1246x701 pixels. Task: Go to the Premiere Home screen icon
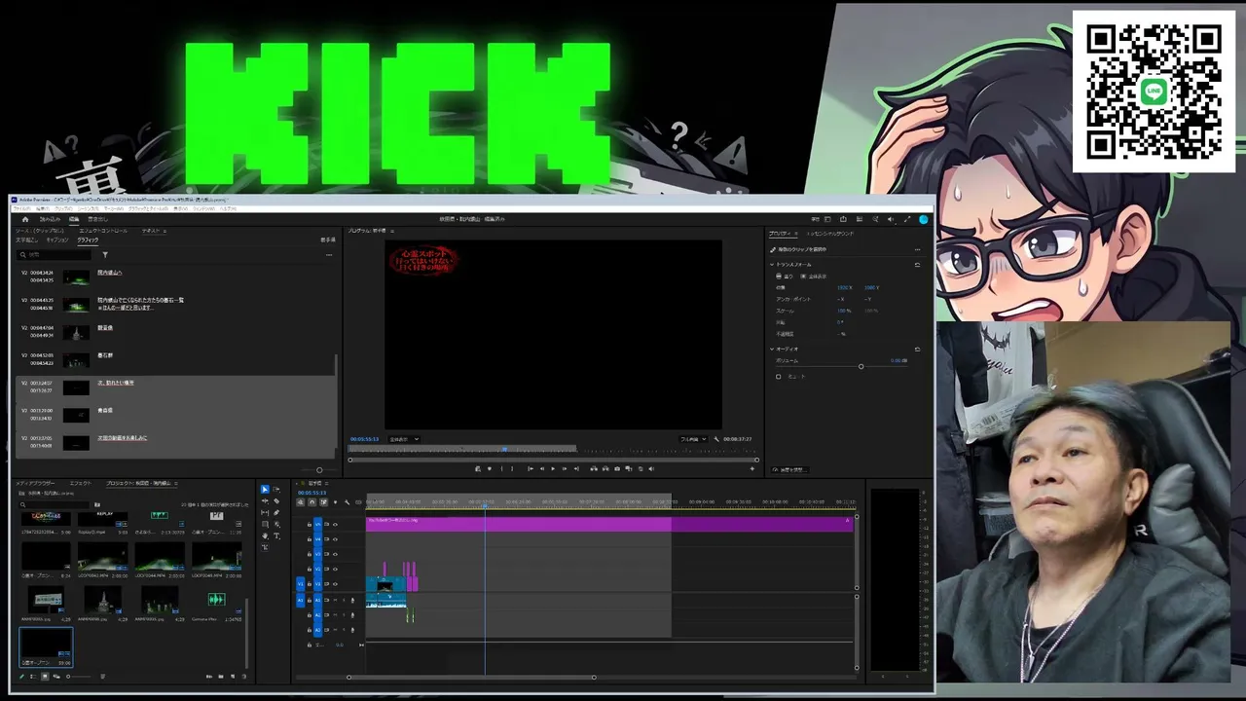point(25,219)
